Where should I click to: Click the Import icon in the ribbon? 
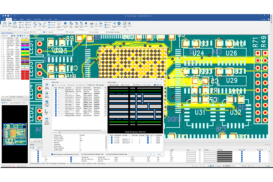(10, 24)
